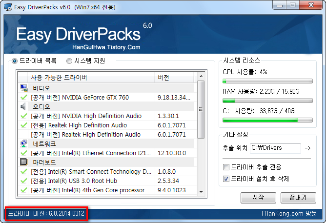Click the 추출 위치 C:\Drivers input field
The height and width of the screenshot is (223, 326).
(275, 148)
